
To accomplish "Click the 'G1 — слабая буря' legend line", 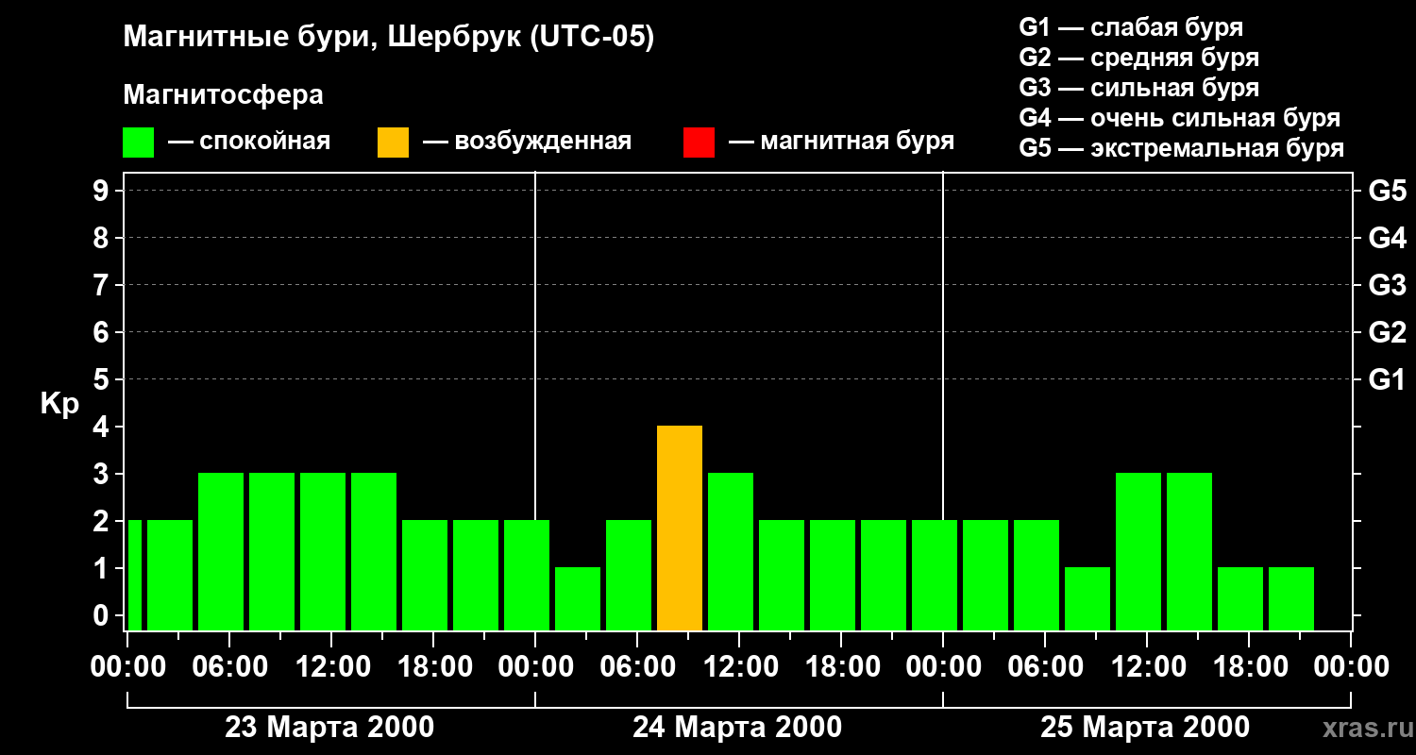I will pos(1131,27).
